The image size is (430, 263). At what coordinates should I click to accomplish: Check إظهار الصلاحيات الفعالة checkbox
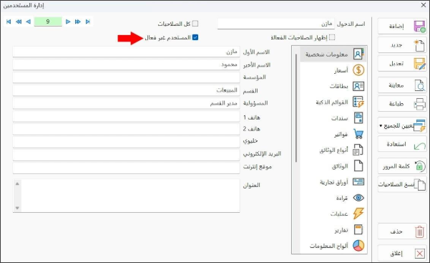click(332, 37)
